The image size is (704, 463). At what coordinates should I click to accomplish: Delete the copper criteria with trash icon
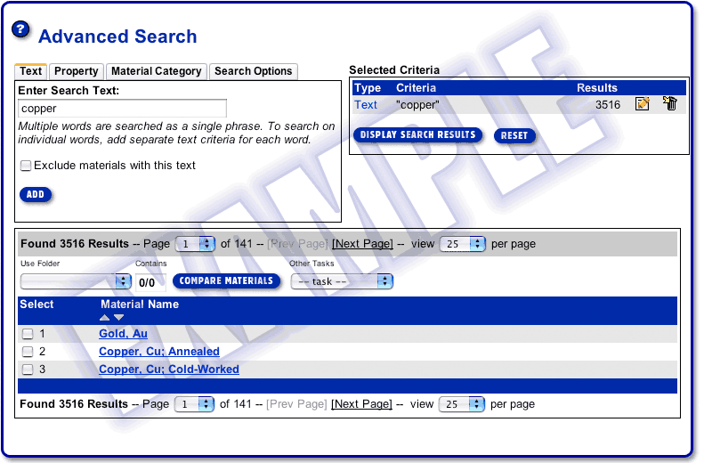point(670,104)
